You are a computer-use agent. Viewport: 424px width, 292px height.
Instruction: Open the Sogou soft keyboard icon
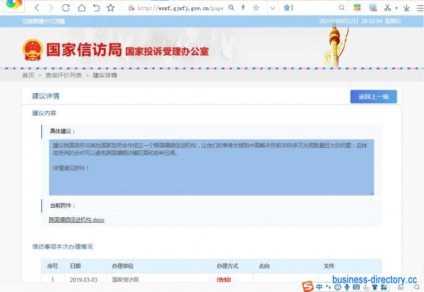(x=356, y=287)
